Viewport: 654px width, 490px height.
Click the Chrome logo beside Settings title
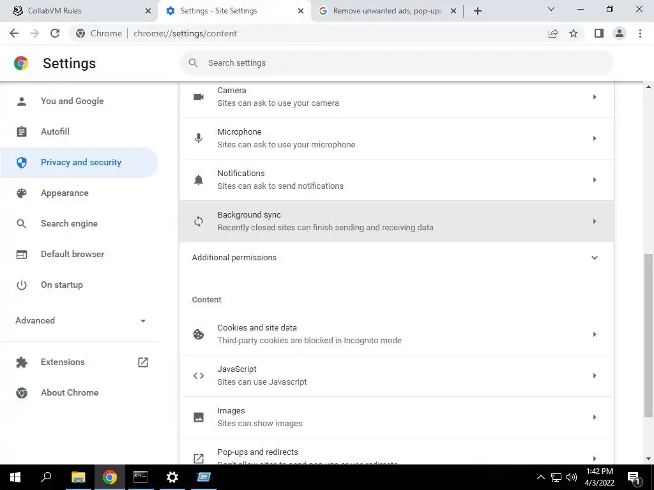[21, 63]
